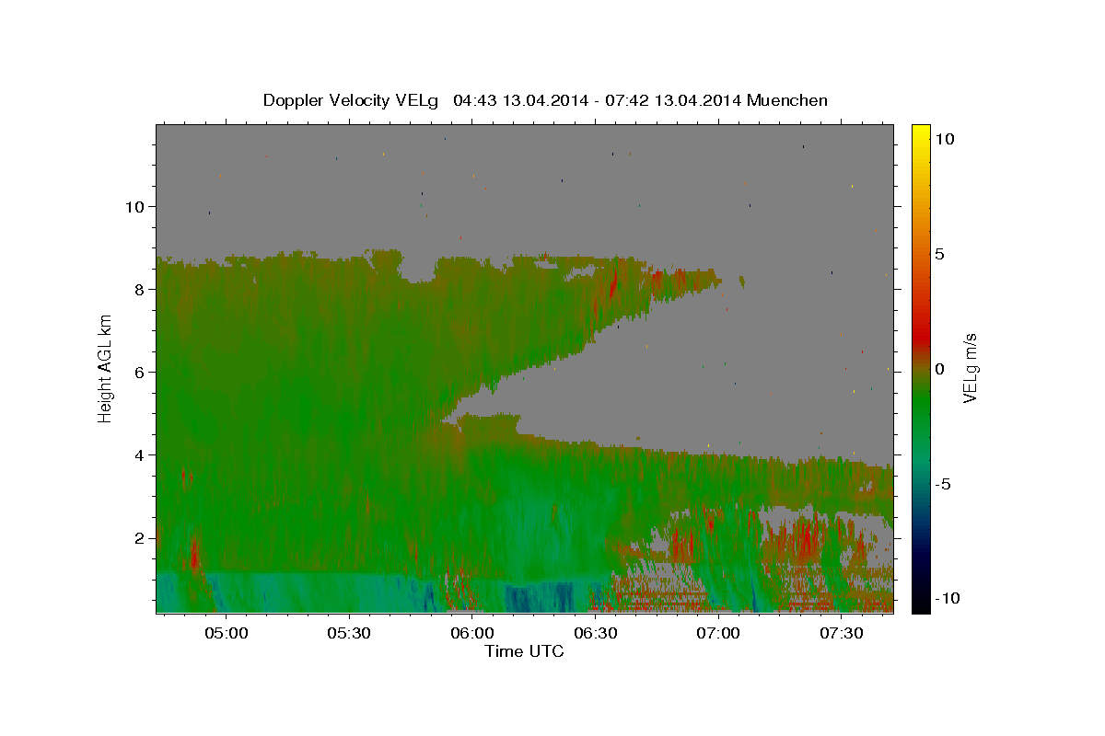
Task: Click the 06:30 time tick label
Action: (595, 633)
